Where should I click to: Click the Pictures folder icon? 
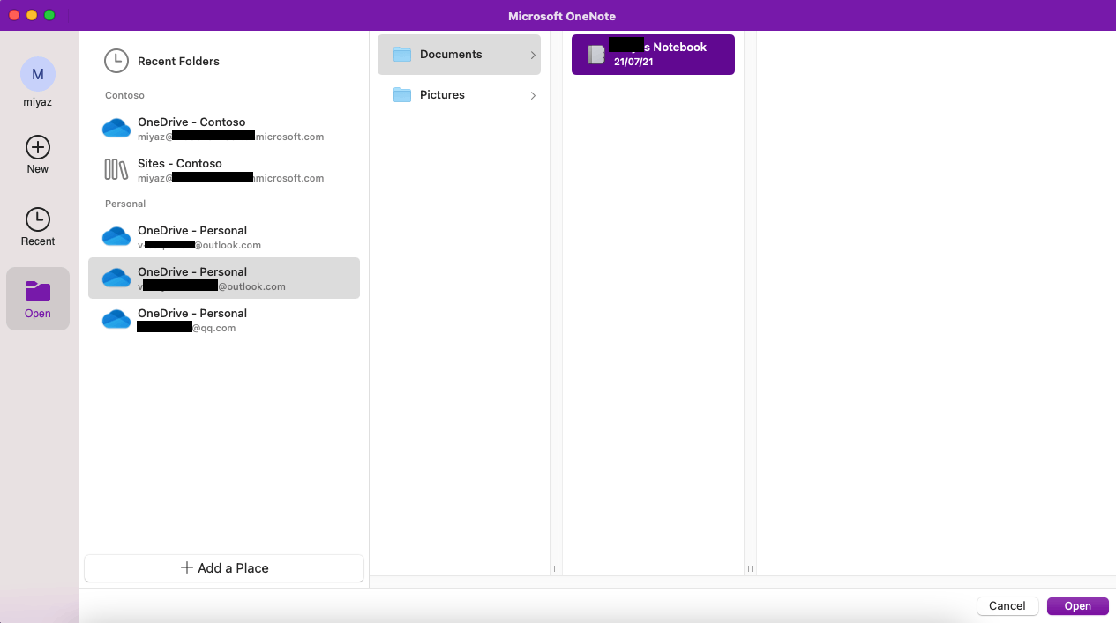pyautogui.click(x=402, y=95)
